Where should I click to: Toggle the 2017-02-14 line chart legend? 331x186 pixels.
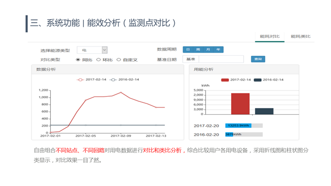(92, 80)
